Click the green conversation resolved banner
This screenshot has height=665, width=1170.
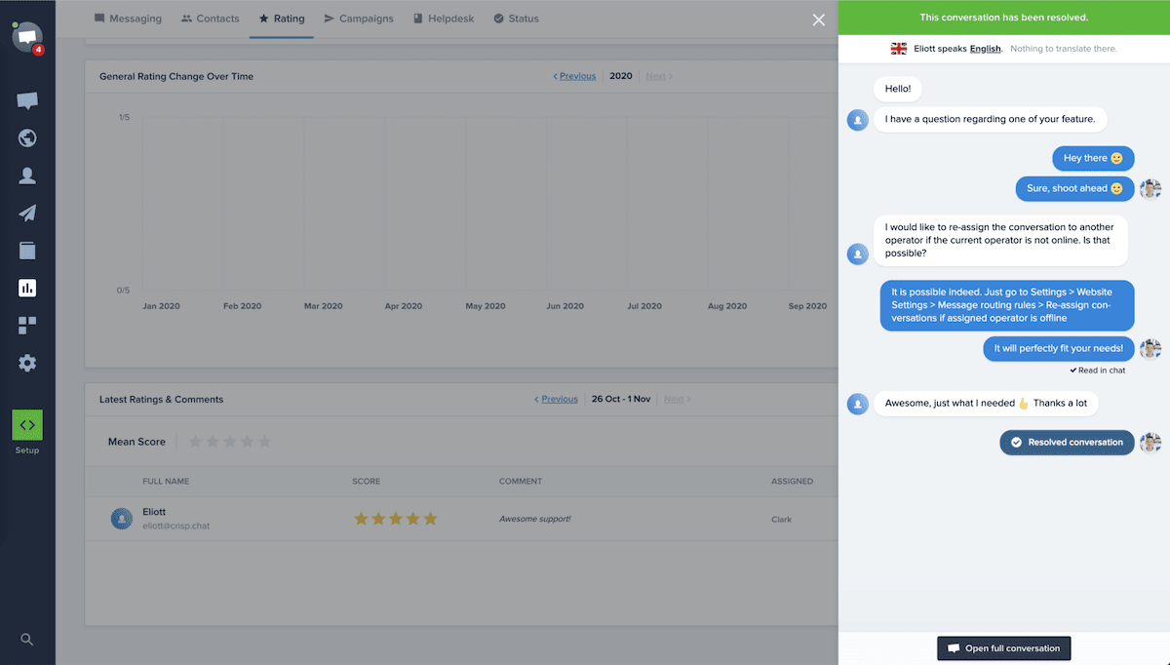1004,18
